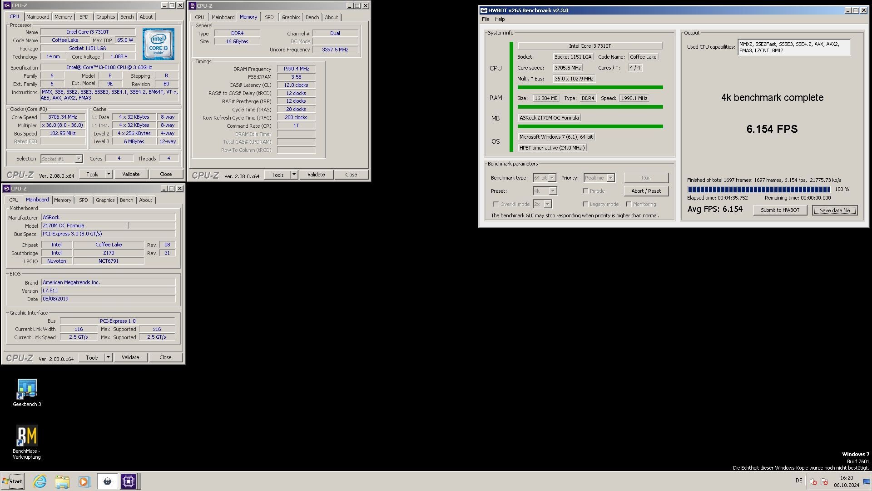
Task: Toggle Overkill mode checkbox
Action: [x=496, y=204]
